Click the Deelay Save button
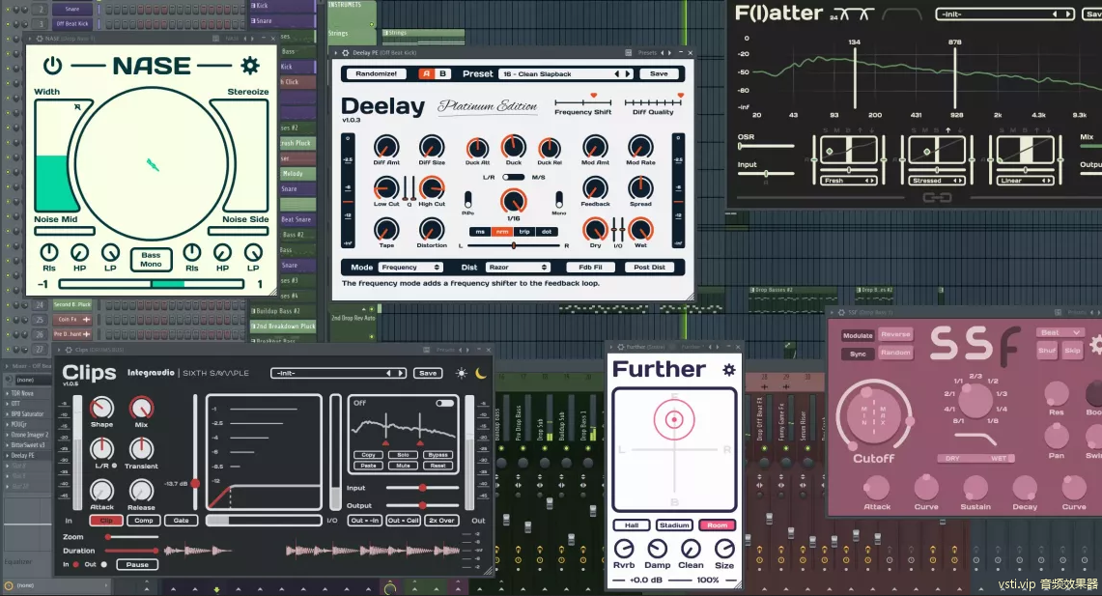Image resolution: width=1102 pixels, height=596 pixels. (x=659, y=73)
